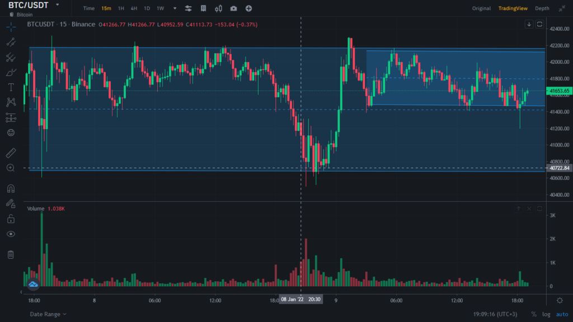
Task: Hide all drawings with eye icon
Action: click(11, 234)
